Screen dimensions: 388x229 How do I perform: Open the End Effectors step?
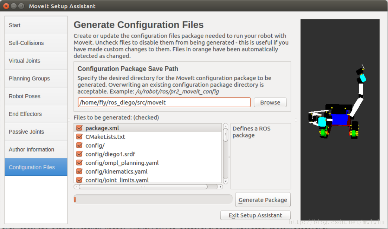(x=36, y=114)
